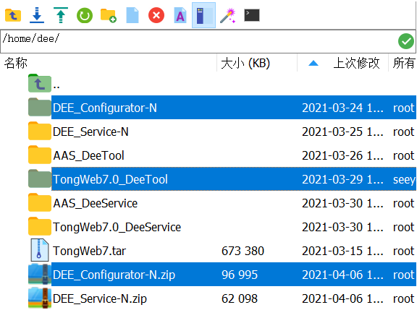The width and height of the screenshot is (417, 310).
Task: Click the blue download arrow icon
Action: pos(37,15)
